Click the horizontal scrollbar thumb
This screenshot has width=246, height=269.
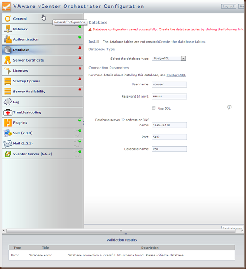click(x=121, y=231)
